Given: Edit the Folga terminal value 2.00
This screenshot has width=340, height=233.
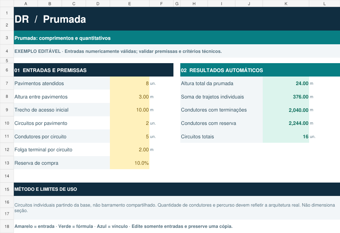Looking at the screenshot, I should click(129, 150).
